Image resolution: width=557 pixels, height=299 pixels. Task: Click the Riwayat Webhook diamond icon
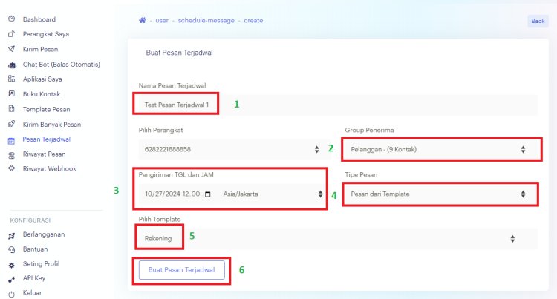(x=11, y=168)
